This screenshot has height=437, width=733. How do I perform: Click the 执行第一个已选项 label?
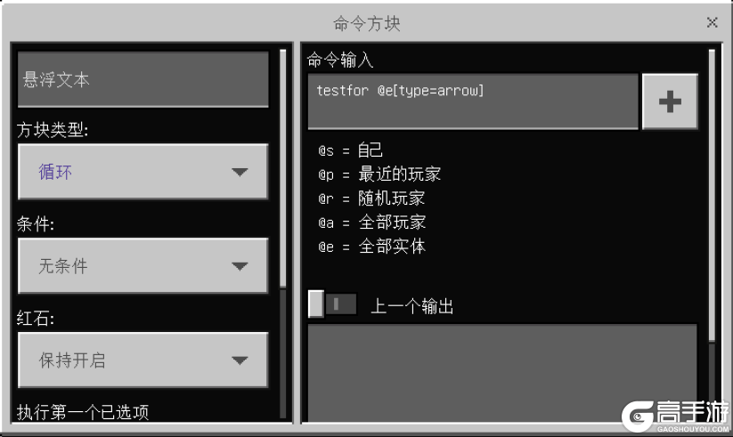coord(83,412)
